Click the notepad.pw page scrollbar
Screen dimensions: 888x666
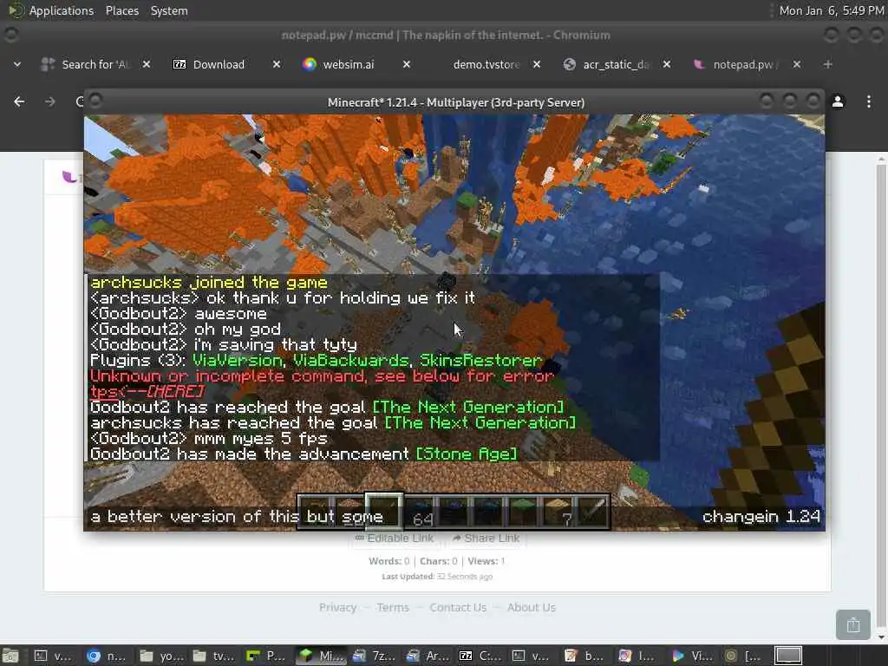[x=881, y=396]
